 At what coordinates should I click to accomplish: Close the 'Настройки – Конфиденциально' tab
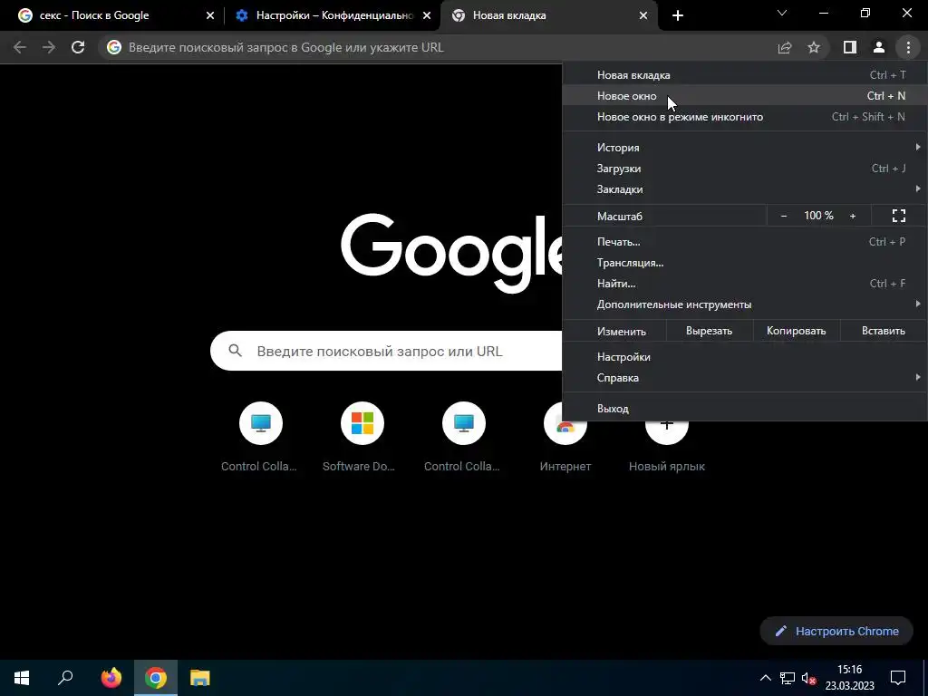tap(427, 15)
